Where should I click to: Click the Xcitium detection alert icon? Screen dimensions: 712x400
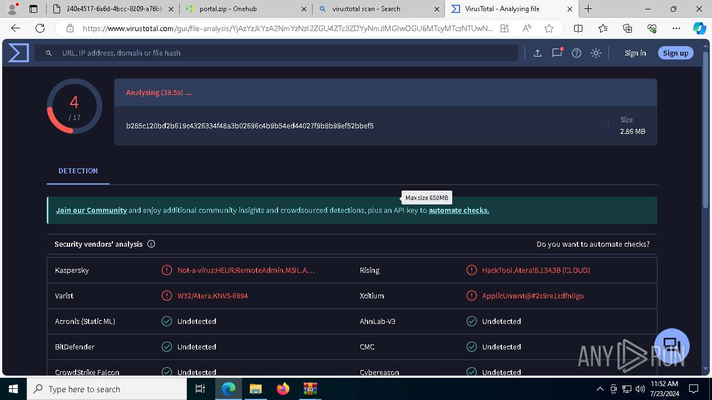point(471,296)
